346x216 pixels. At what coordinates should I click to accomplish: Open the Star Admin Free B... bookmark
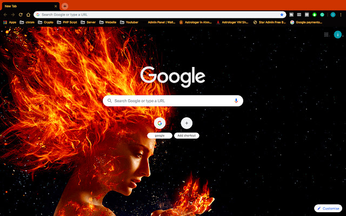tap(270, 22)
